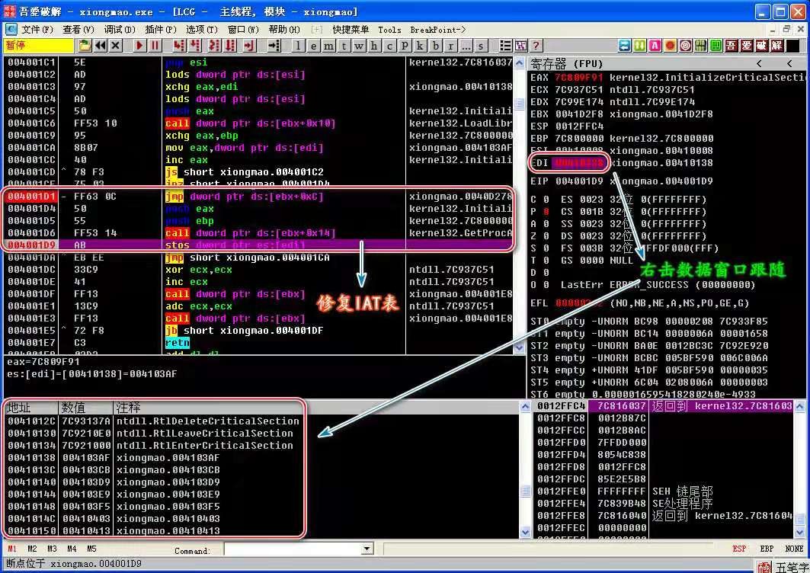This screenshot has height=573, width=810.
Task: Click stack pane scrollbar down arrow
Action: tap(800, 532)
